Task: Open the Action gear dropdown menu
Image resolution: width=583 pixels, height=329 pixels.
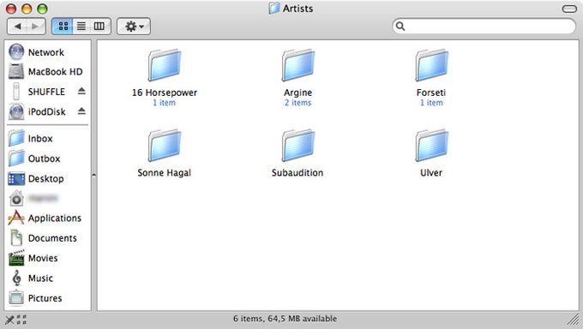Action: (x=134, y=26)
